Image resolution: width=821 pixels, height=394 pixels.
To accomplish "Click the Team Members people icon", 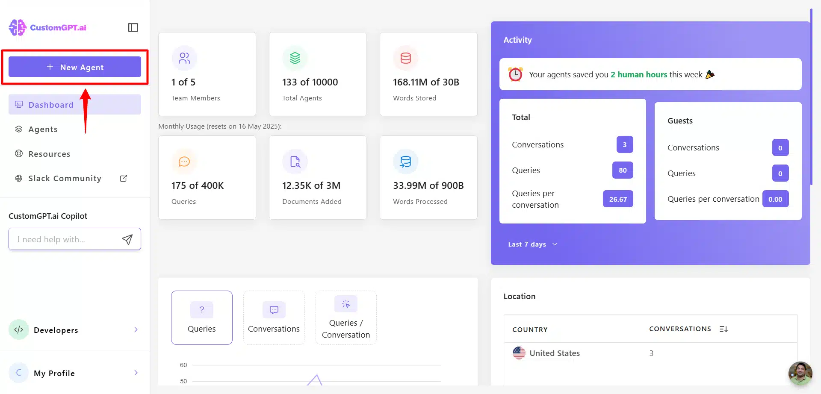I will 184,58.
